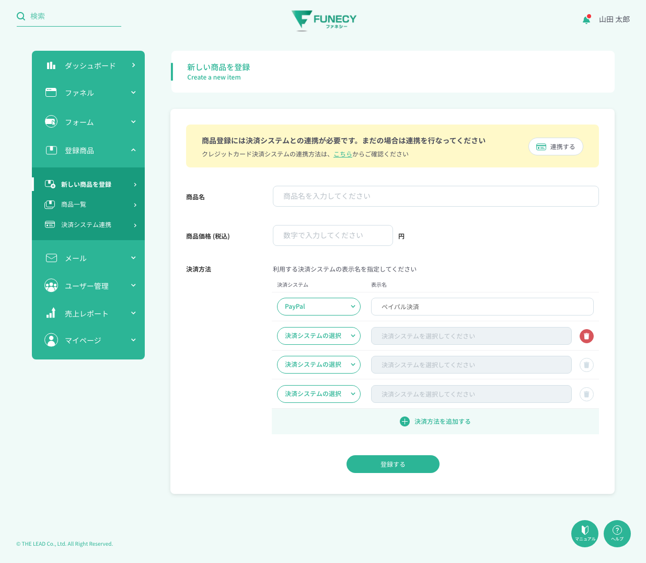Open the マニュアル round button
This screenshot has height=563, width=646.
click(585, 534)
